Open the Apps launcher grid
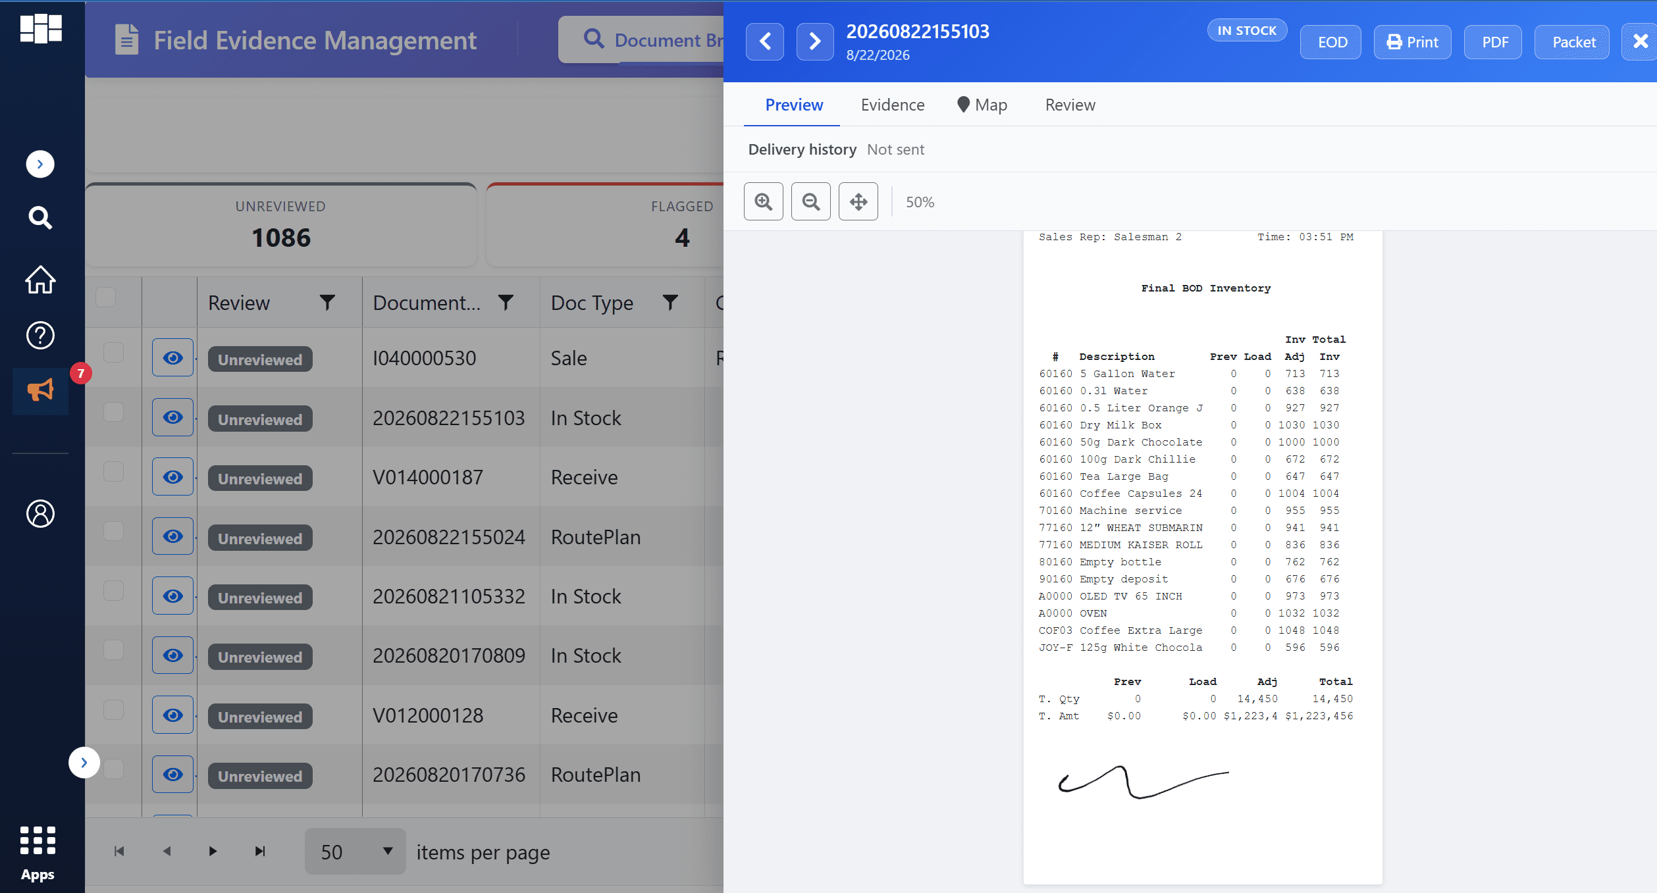The width and height of the screenshot is (1657, 893). 38,854
